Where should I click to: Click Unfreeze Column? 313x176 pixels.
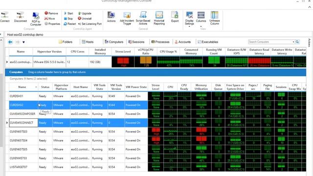pos(214,18)
